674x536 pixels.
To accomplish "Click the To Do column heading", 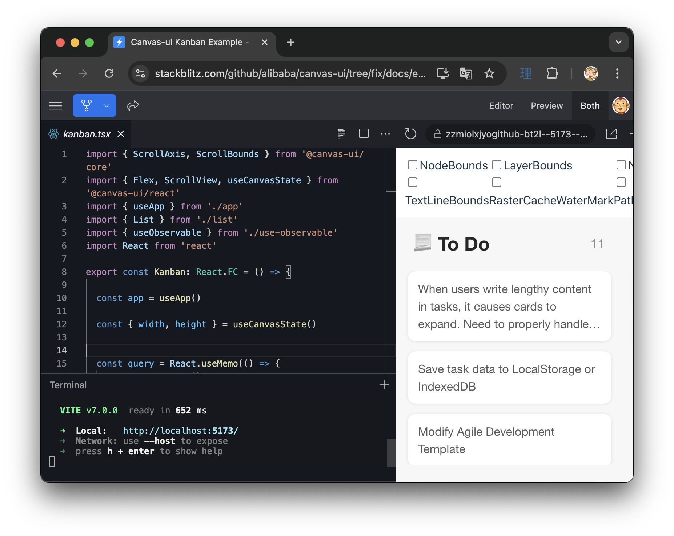I will click(464, 244).
